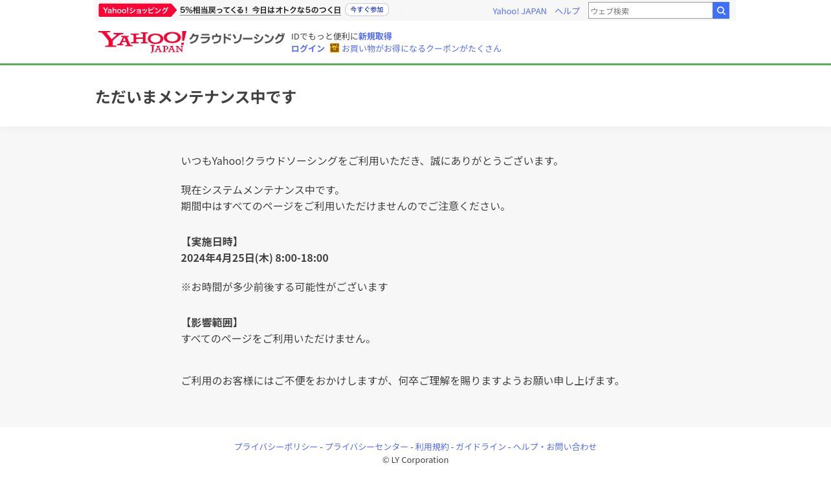Click the coupon gift icon
The width and height of the screenshot is (831, 492).
[335, 48]
